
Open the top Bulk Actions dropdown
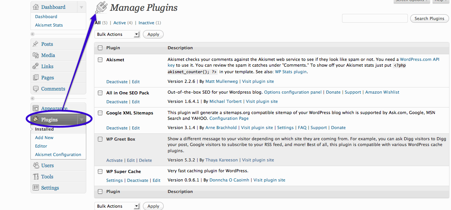click(x=117, y=34)
